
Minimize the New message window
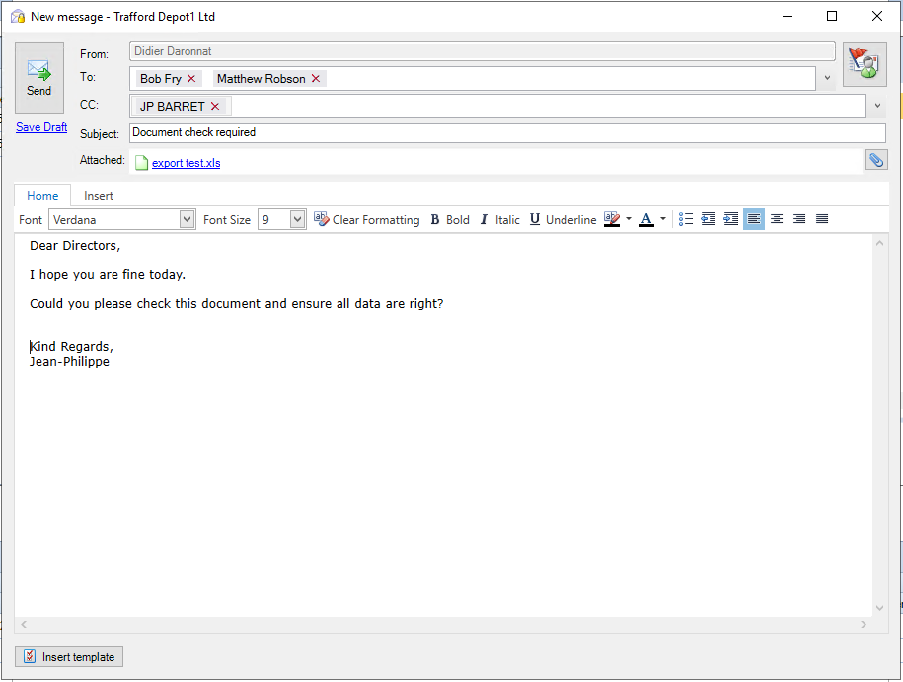coord(788,16)
